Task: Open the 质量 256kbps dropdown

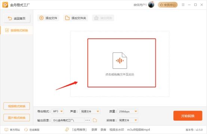Action: [x=128, y=111]
